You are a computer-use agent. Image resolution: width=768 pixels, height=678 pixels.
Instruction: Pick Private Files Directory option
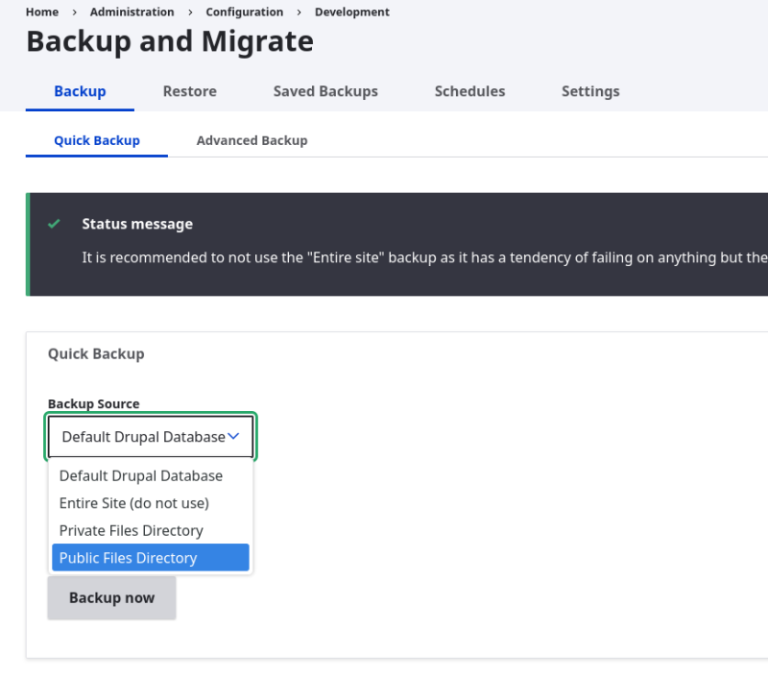tap(151, 530)
